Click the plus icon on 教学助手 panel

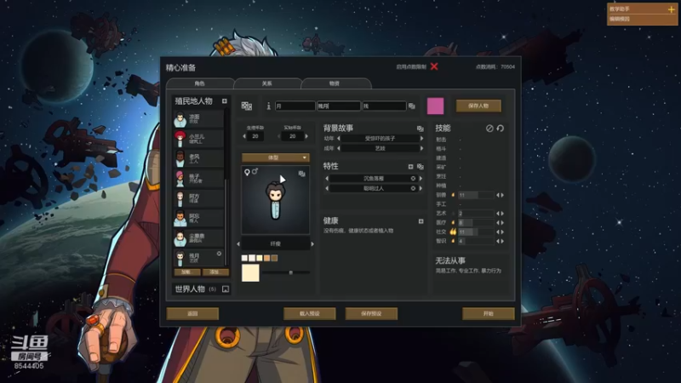point(671,9)
